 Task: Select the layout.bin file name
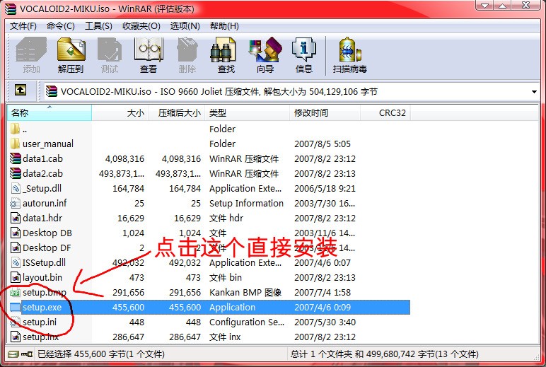pyautogui.click(x=42, y=277)
